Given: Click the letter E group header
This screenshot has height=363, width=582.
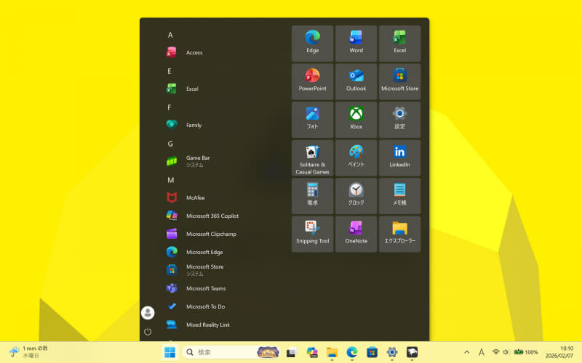Looking at the screenshot, I should pos(170,71).
